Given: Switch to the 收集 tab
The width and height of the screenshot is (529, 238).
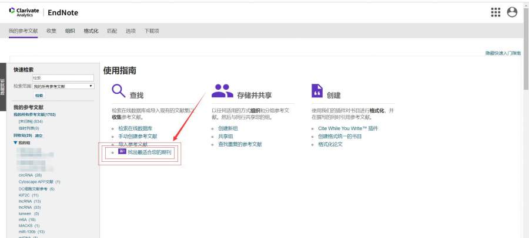Looking at the screenshot, I should 52,30.
